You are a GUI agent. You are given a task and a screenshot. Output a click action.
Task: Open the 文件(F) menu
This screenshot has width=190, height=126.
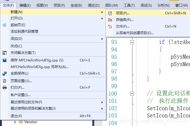(8, 5)
